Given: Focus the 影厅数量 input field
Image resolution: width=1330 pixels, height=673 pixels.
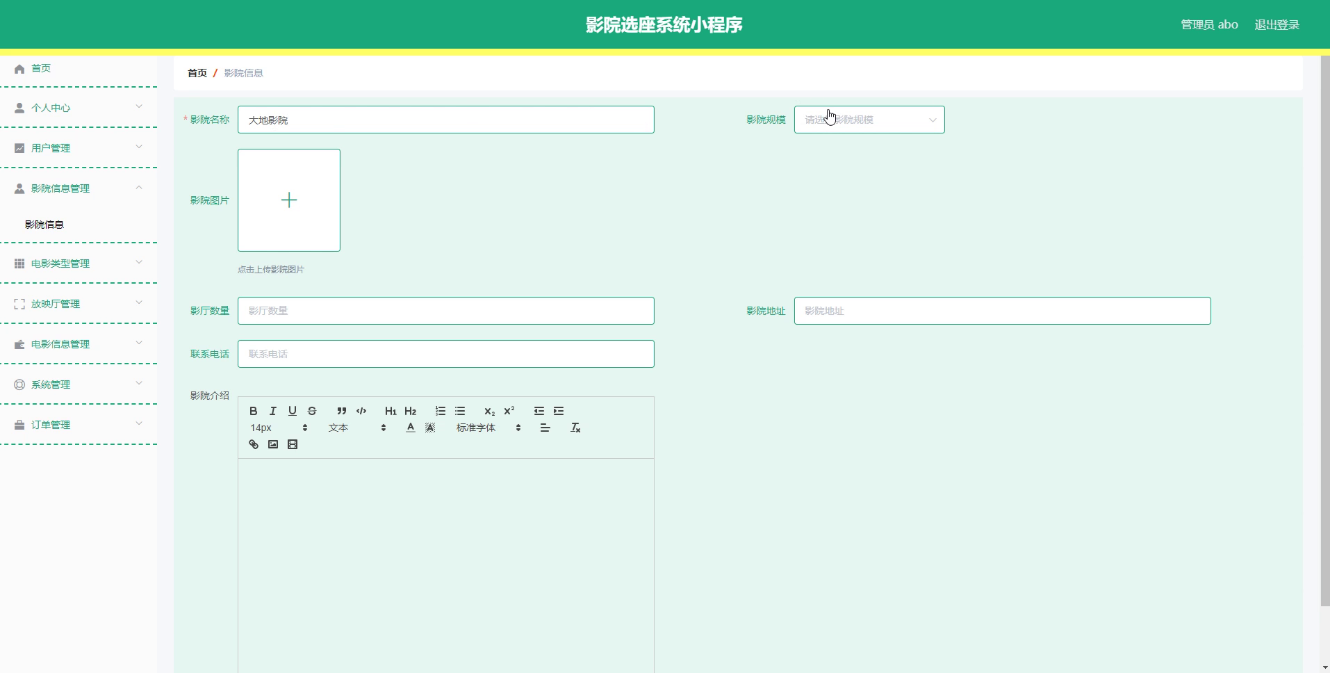Looking at the screenshot, I should pyautogui.click(x=446, y=311).
